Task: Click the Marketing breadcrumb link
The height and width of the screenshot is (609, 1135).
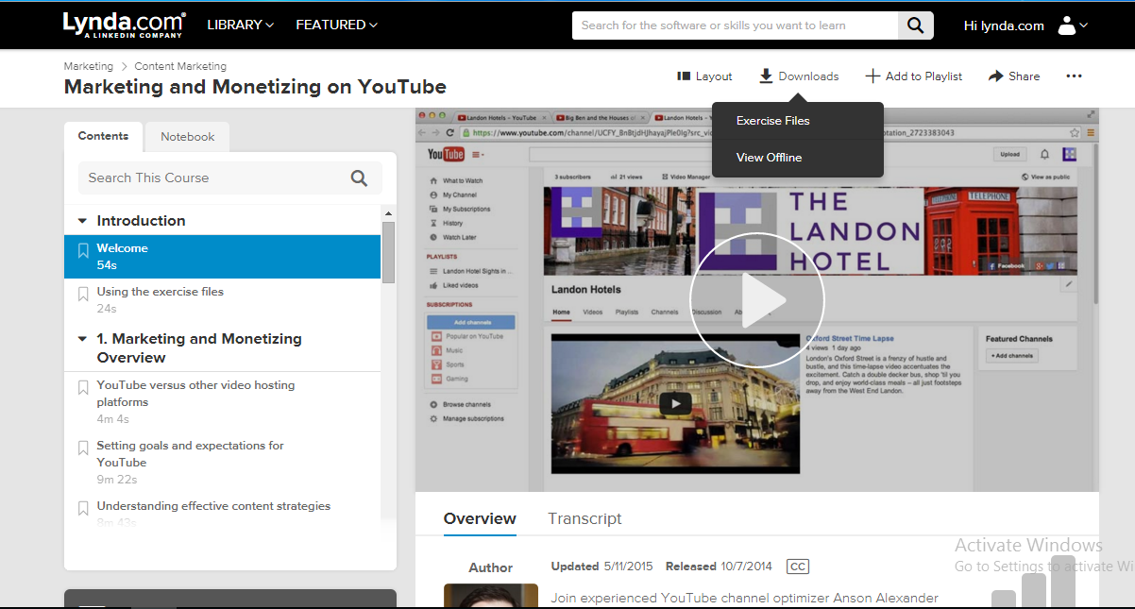Action: (88, 66)
